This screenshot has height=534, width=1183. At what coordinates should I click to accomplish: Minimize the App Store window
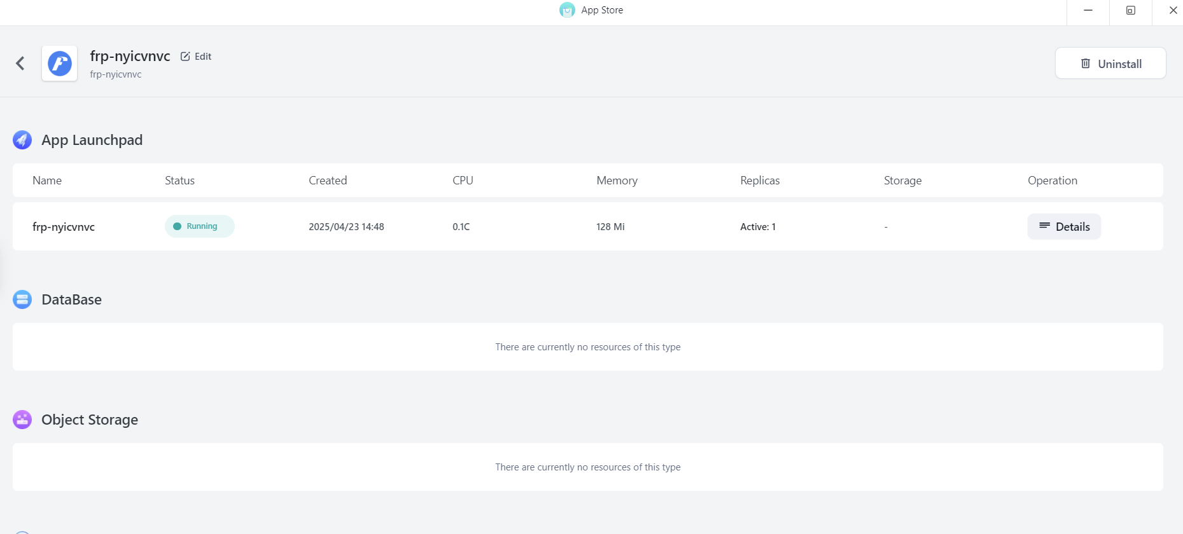click(1088, 10)
